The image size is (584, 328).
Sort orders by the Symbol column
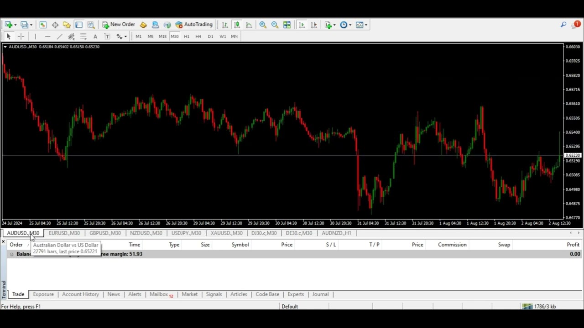click(240, 245)
